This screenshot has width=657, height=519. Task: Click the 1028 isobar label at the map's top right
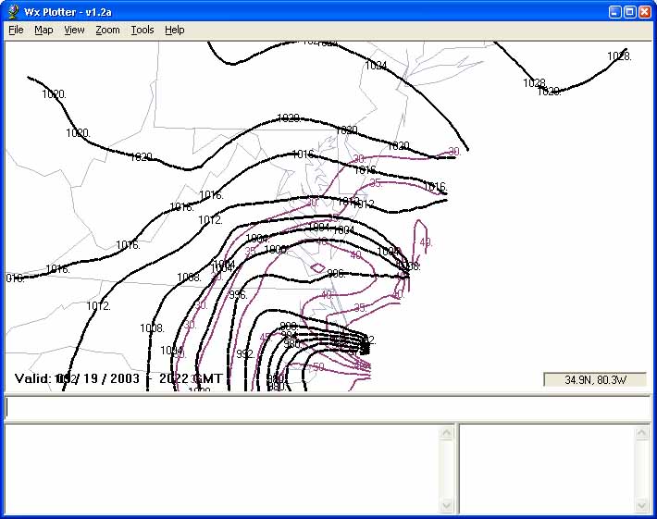619,56
